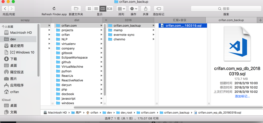
Task: Switch to column view mode
Action: point(103,9)
